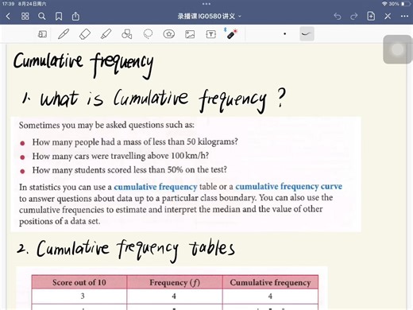Add a new page

(x=371, y=16)
